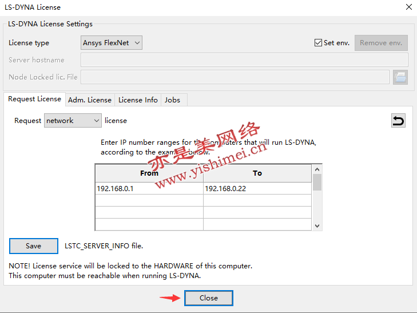
Task: Open the Request network dropdown
Action: pos(73,121)
